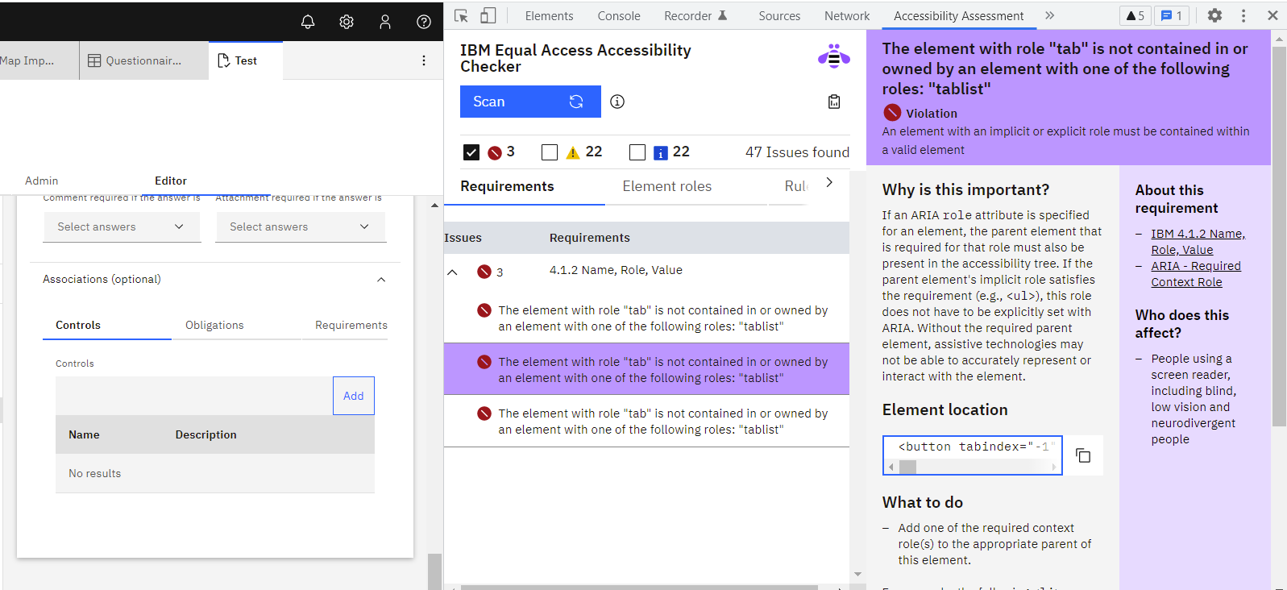1287x590 pixels.
Task: Open the user profile icon
Action: (385, 22)
